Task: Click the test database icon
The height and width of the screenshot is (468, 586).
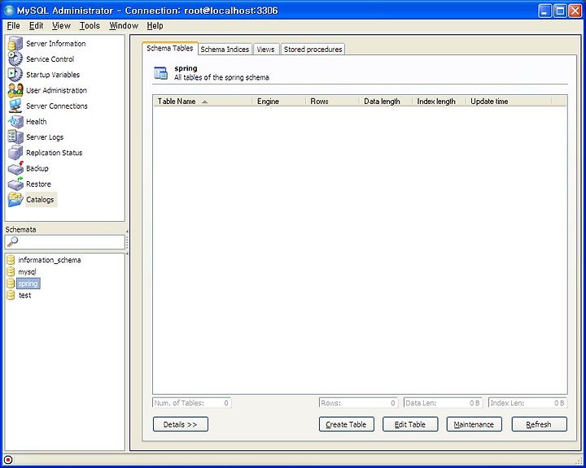Action: click(x=11, y=295)
